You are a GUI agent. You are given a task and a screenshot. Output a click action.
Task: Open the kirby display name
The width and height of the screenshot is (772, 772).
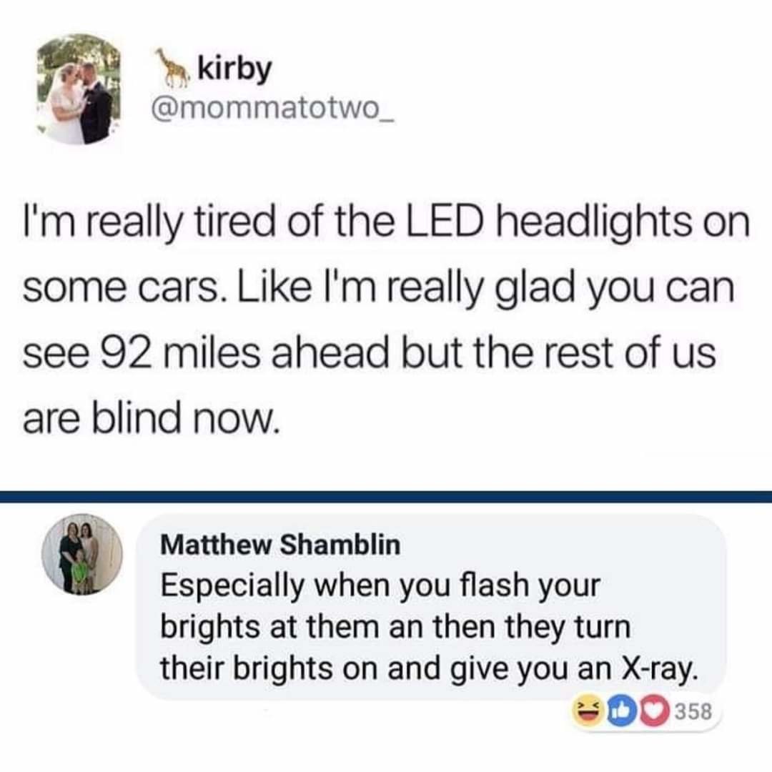click(x=235, y=69)
